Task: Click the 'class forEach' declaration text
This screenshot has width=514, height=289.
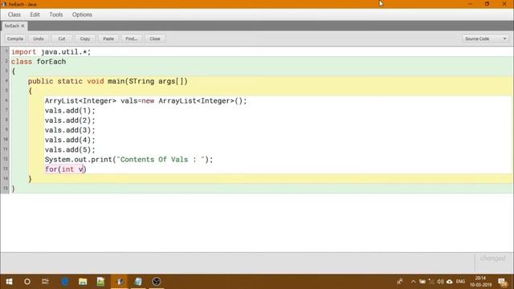Action: tap(39, 62)
